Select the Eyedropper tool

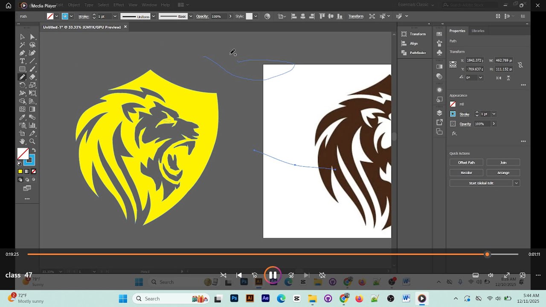(x=22, y=118)
